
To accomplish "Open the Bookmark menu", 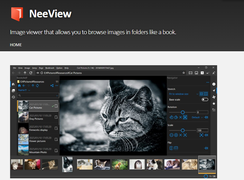I will point(50,68).
